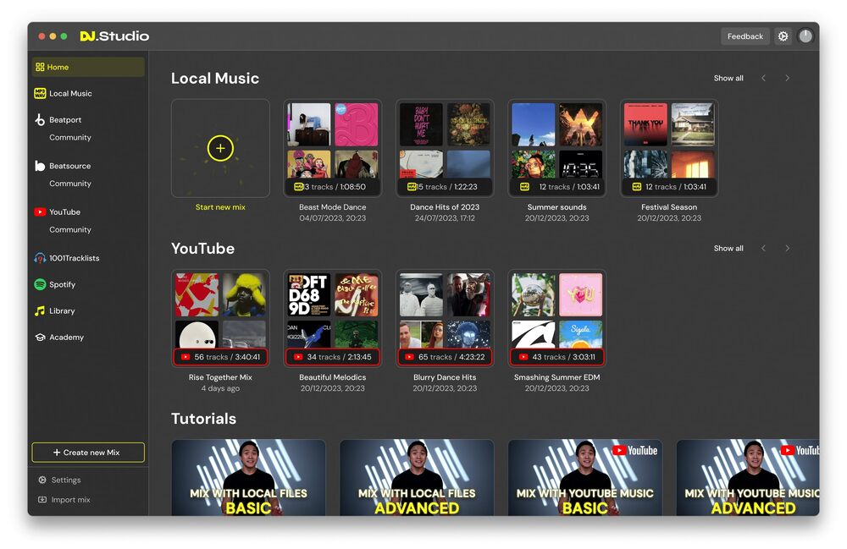
Task: Open the Dance Hits of 2023 mix
Action: coord(445,149)
